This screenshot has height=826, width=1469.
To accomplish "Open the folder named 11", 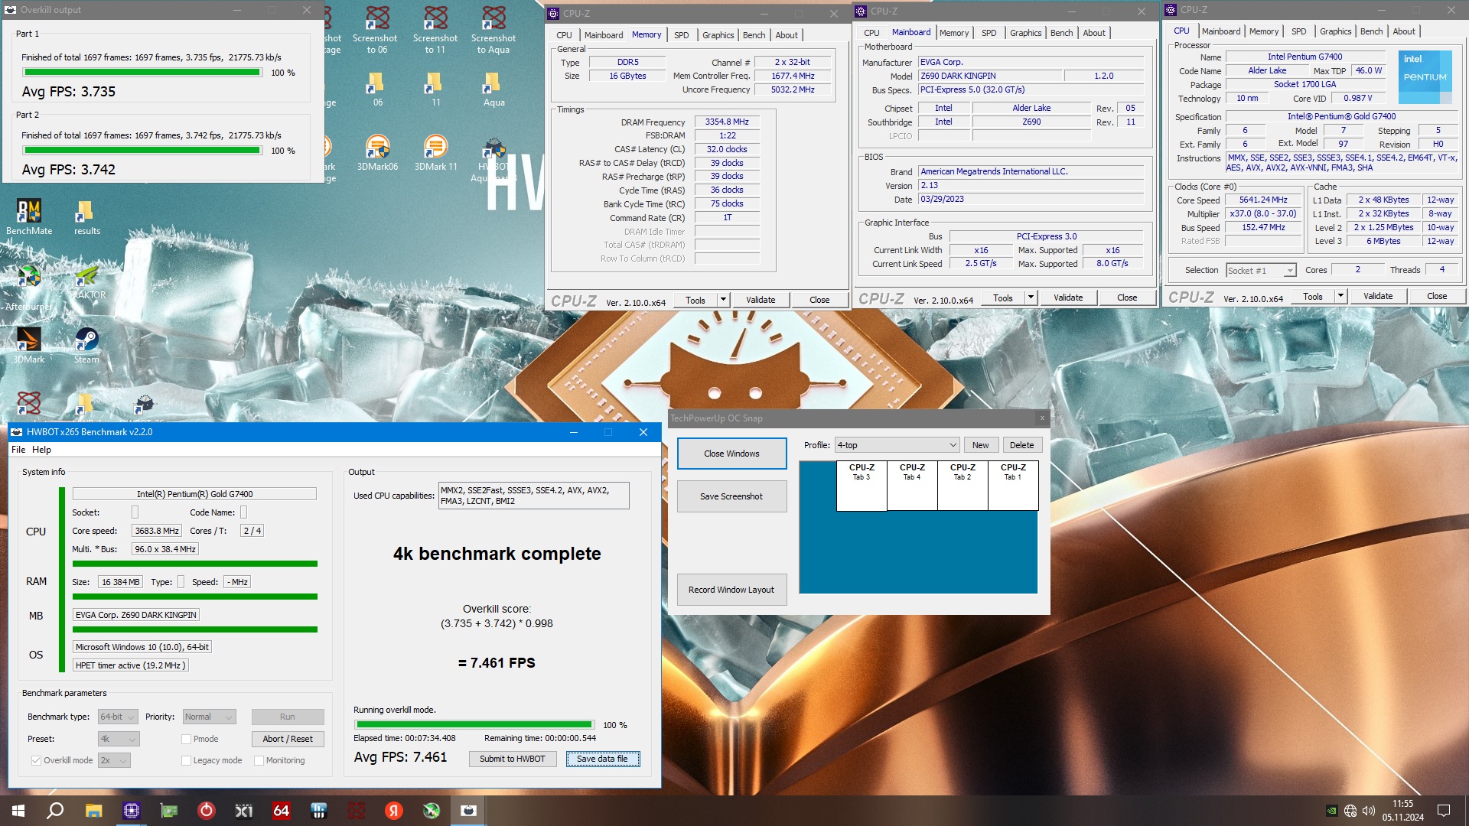I will (435, 89).
